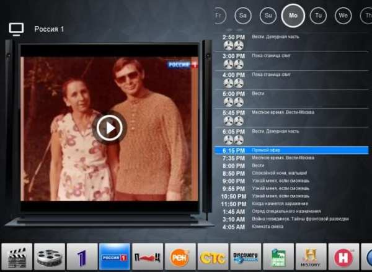Open the film reel channel icon

(x=50, y=256)
